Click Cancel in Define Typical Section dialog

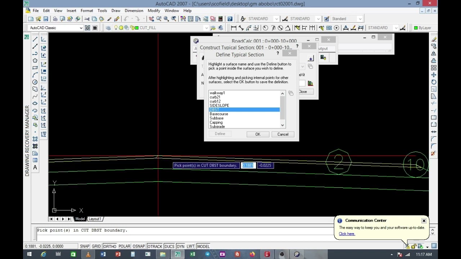click(x=283, y=134)
